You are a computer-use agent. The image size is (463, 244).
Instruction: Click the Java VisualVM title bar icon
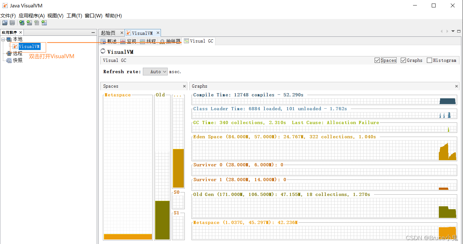[5, 6]
